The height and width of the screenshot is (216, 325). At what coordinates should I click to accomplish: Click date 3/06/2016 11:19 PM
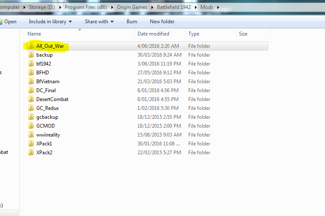pos(159,64)
